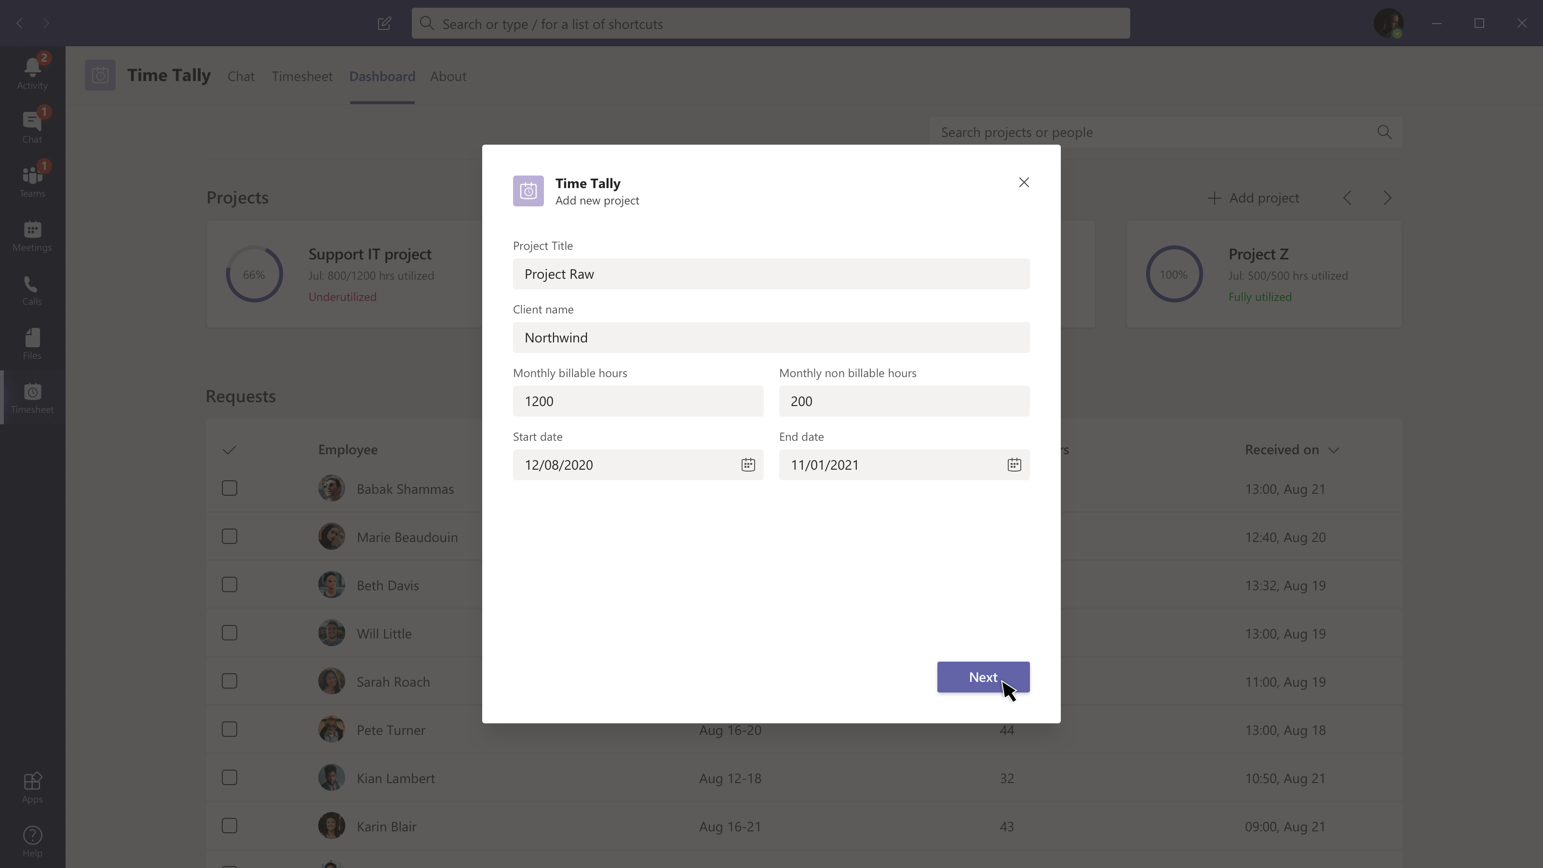
Task: Open the user profile avatar
Action: 1388,23
